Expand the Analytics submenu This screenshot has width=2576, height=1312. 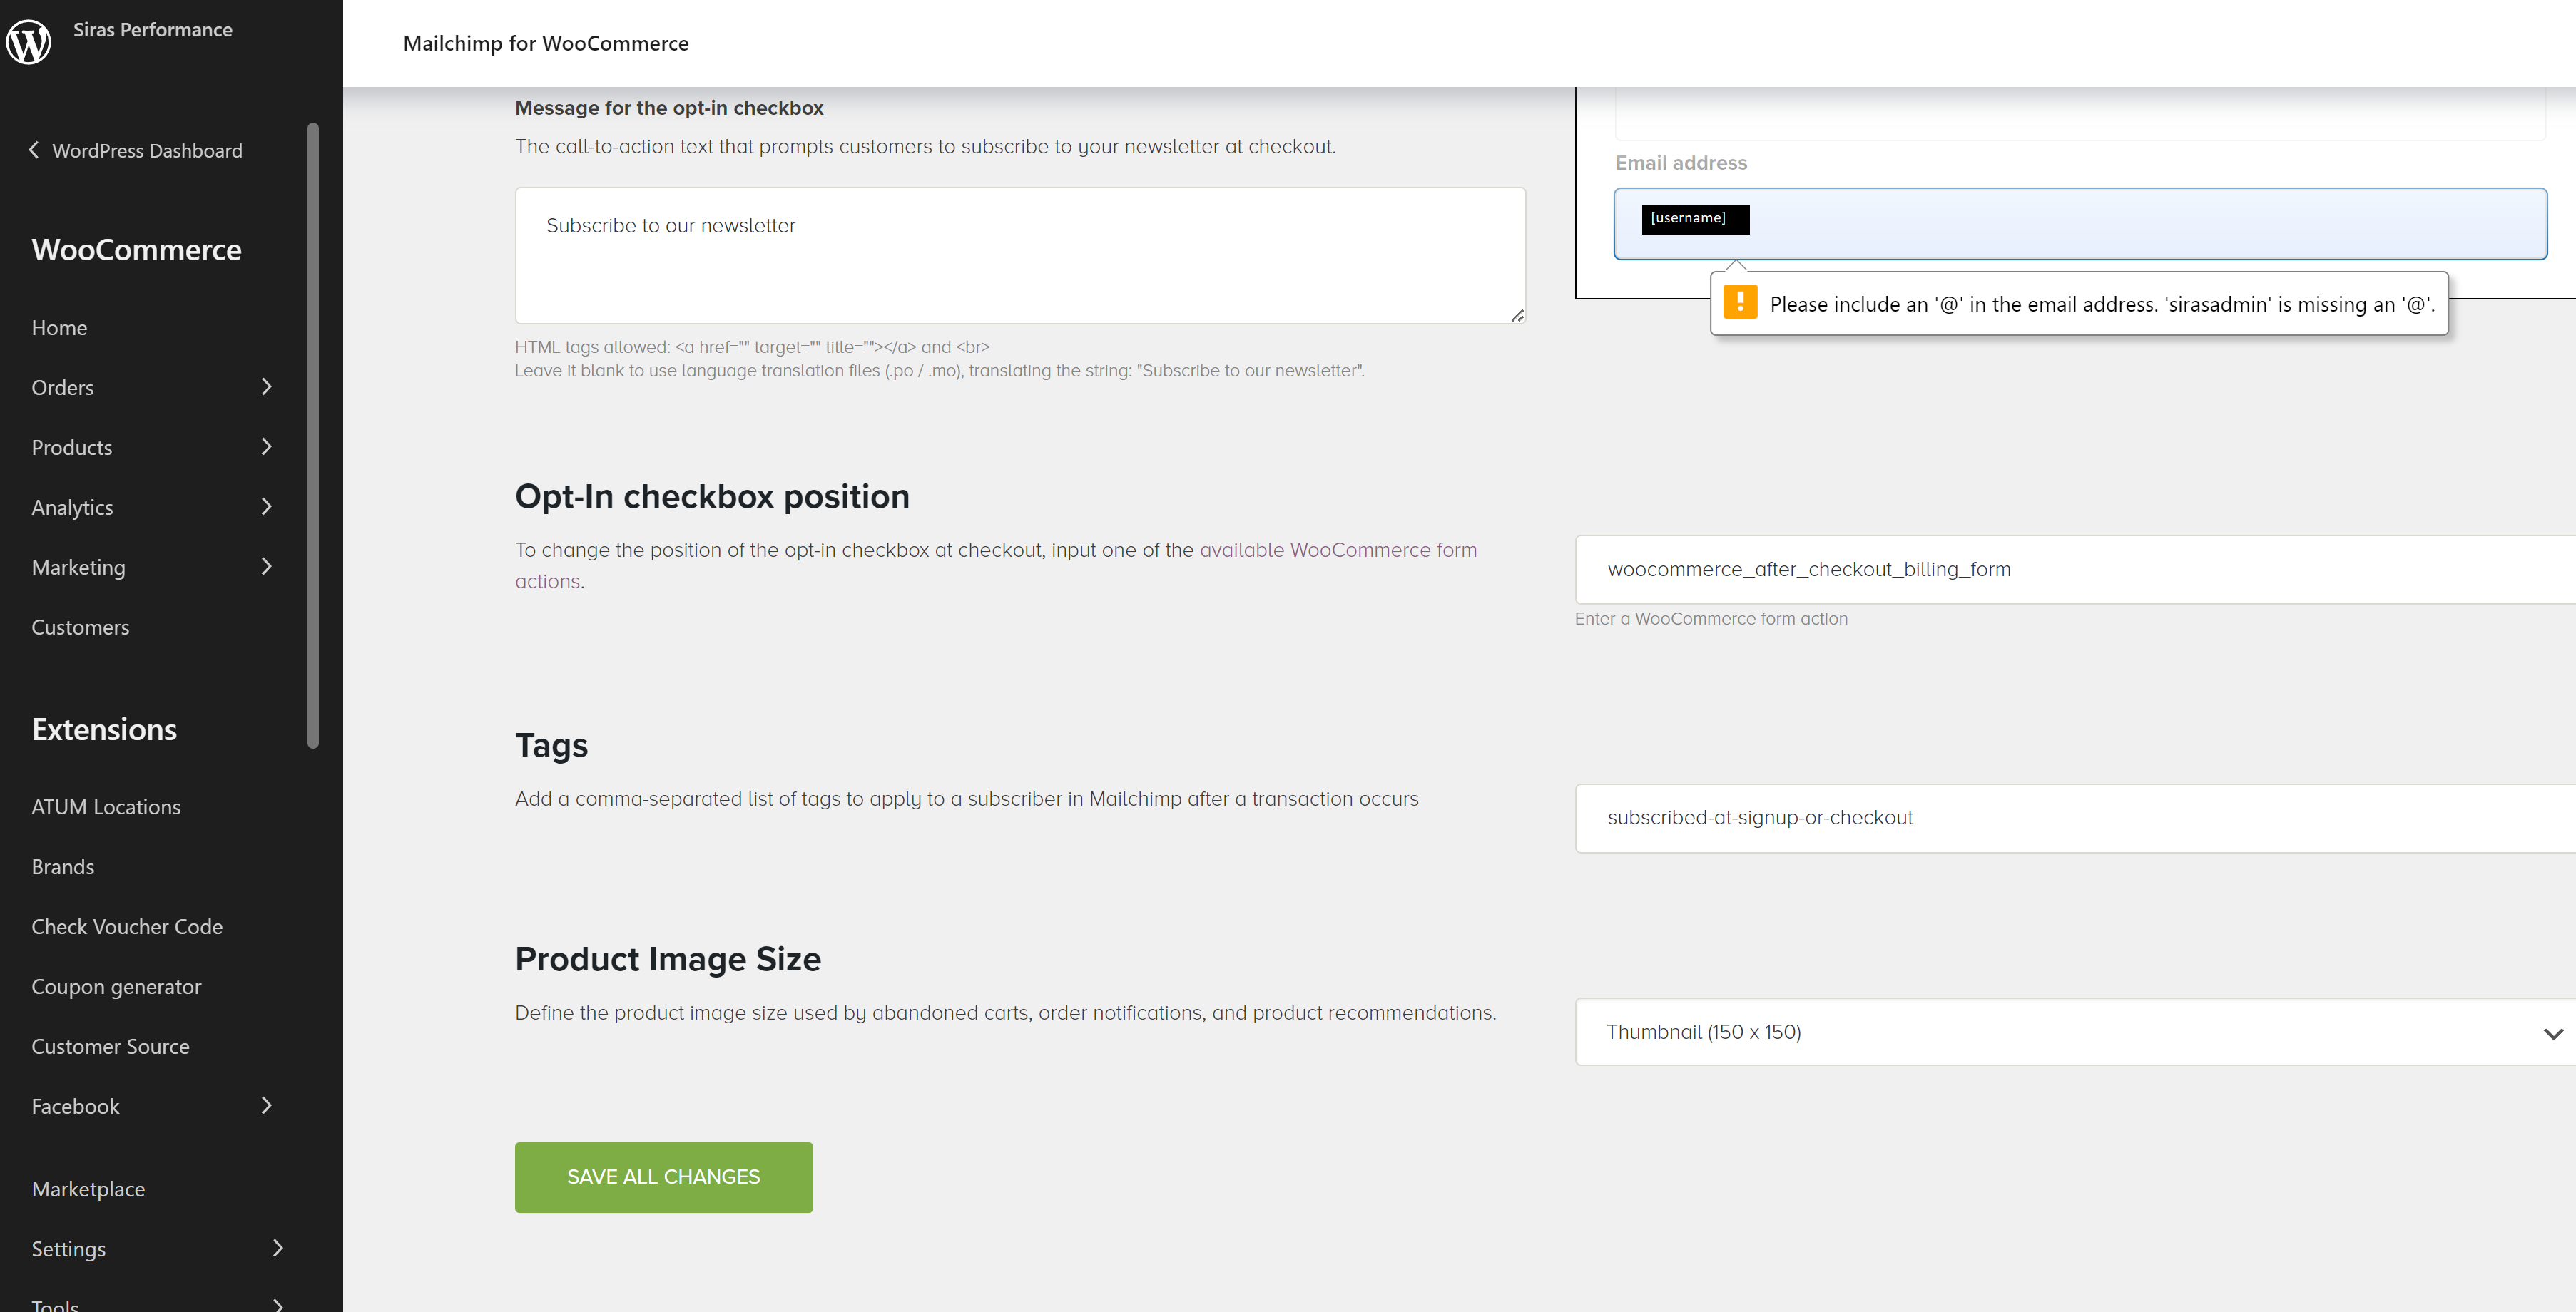266,506
